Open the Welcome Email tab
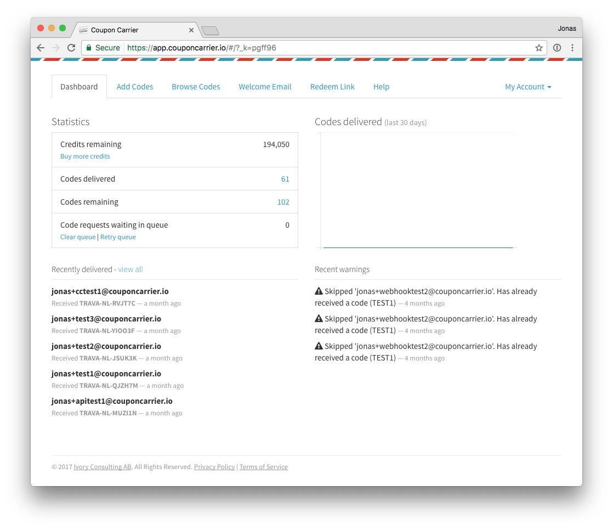 pos(265,87)
